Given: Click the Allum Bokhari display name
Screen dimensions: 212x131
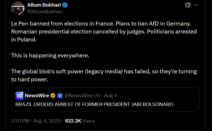Looking at the screenshot, I should [x=44, y=5].
